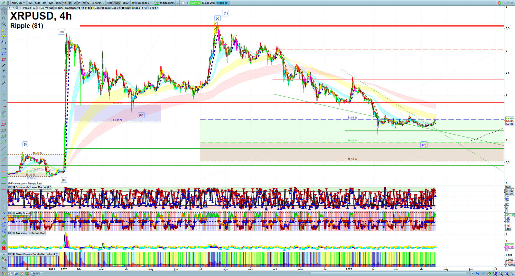The width and height of the screenshot is (515, 276).
Task: Open Barra Fuerza Fondo Mercado v4 label
Action: (x=37, y=254)
